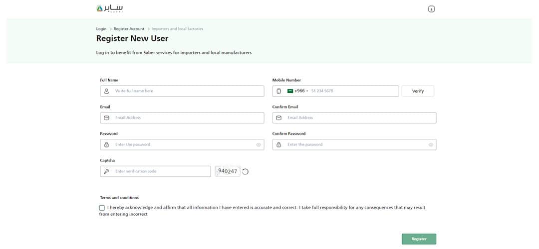Click the Saudi flag icon

tap(290, 91)
